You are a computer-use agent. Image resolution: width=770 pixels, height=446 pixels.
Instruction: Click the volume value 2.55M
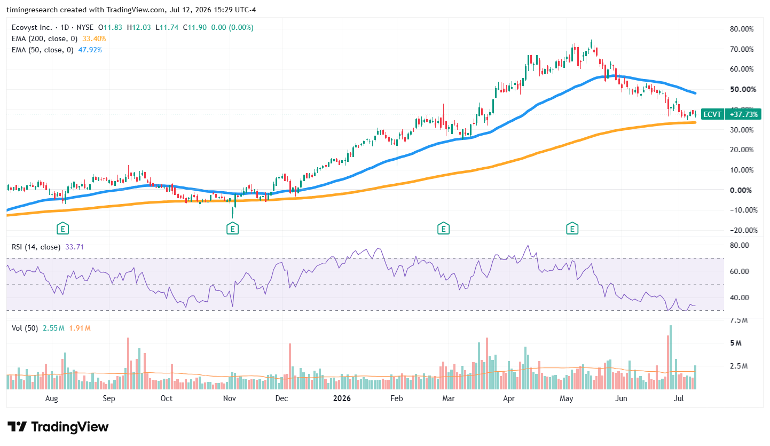click(53, 328)
